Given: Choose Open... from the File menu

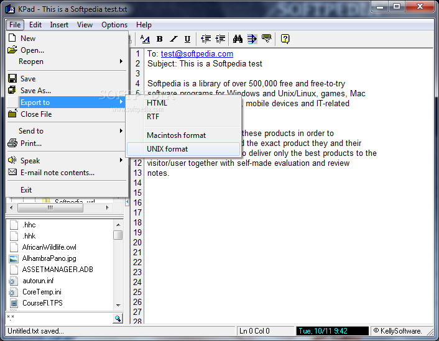Looking at the screenshot, I should click(x=67, y=50).
